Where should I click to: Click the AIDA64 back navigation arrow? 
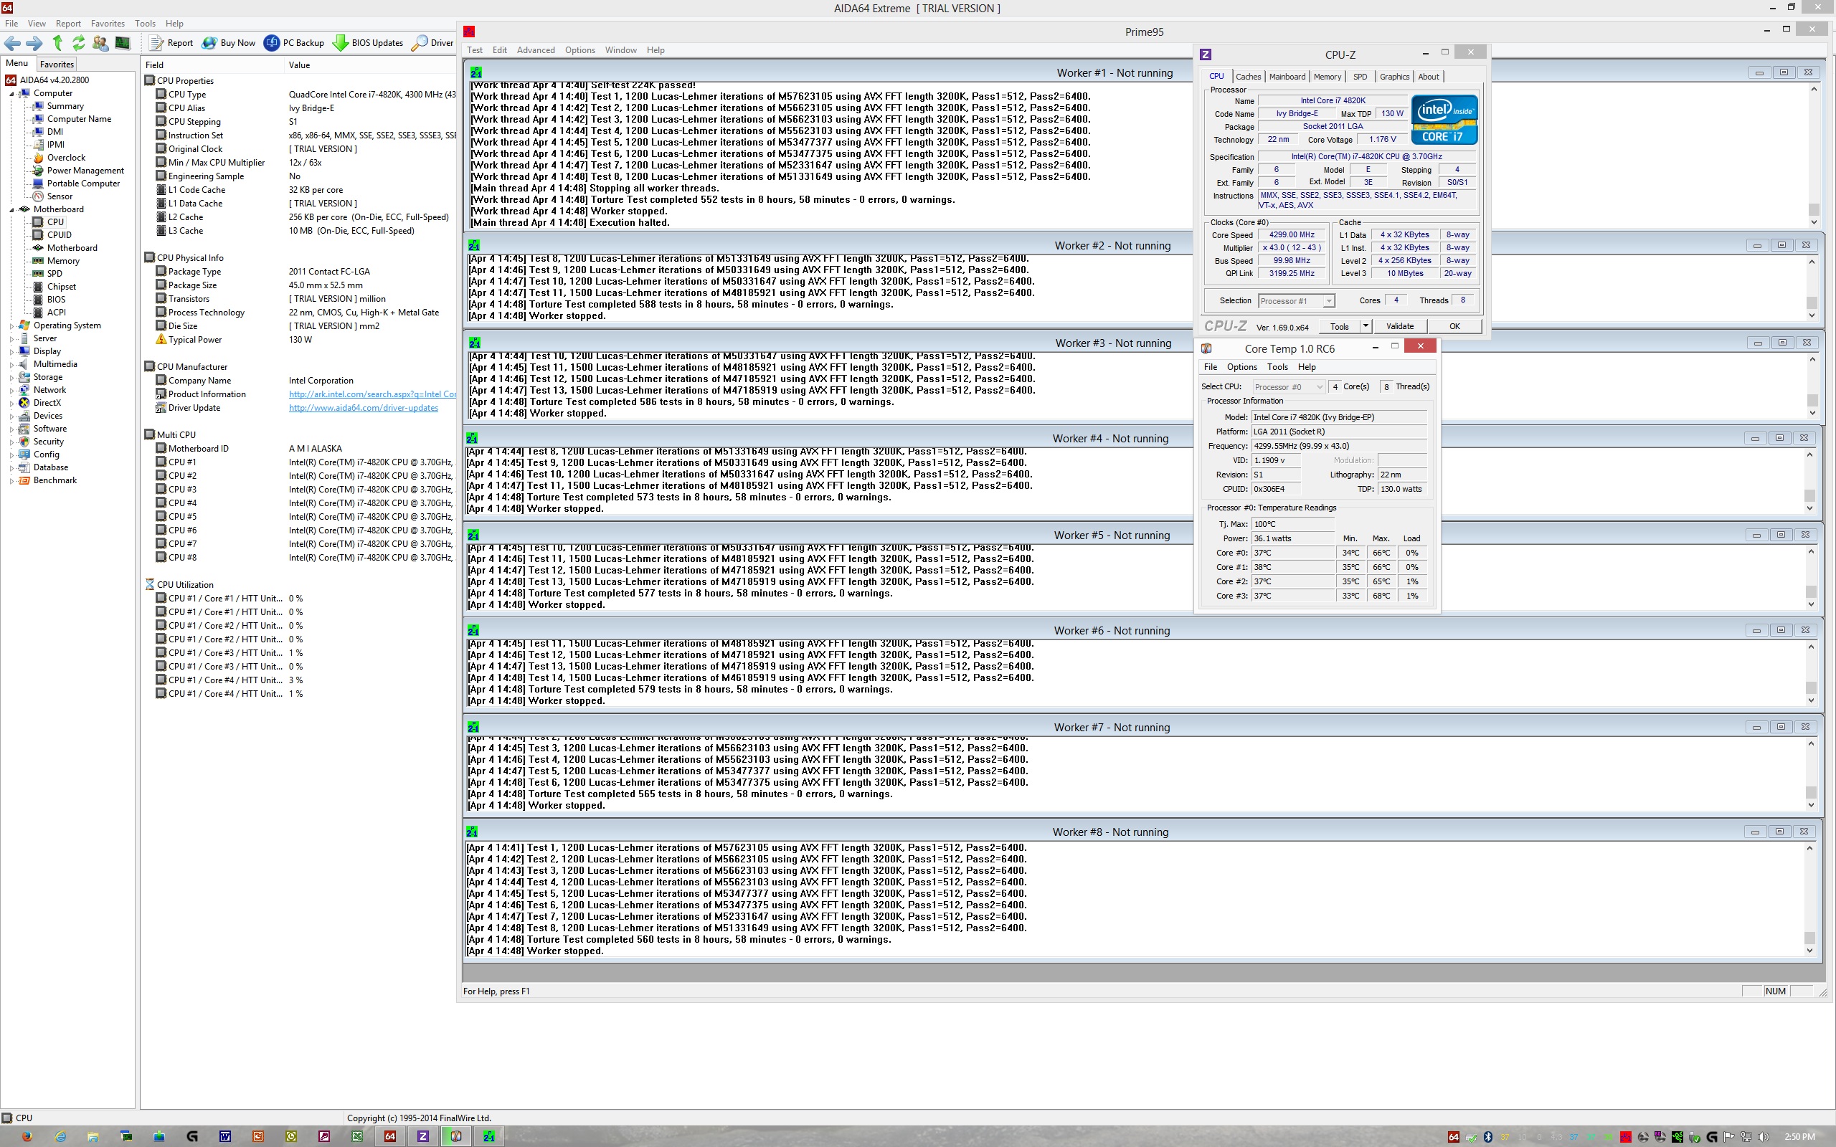(x=12, y=43)
